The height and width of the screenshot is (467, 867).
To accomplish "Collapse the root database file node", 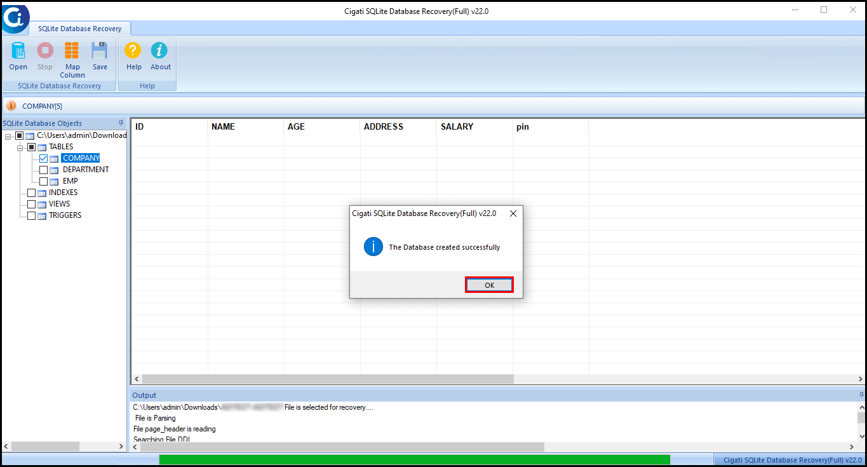I will tap(8, 136).
